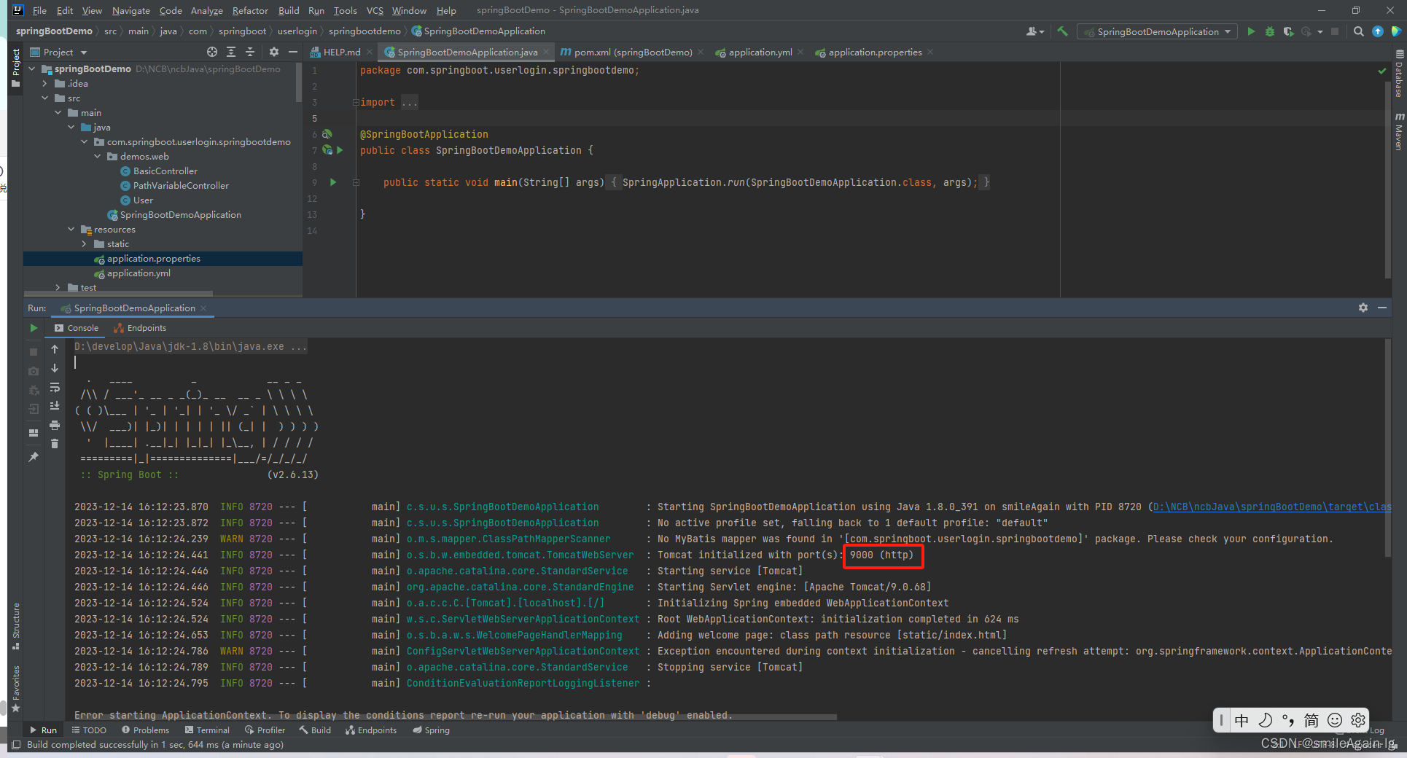Expand the .idea folder in project tree

pyautogui.click(x=45, y=84)
